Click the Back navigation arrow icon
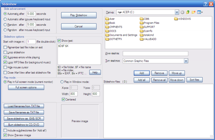215x140 pixels. click(x=182, y=12)
